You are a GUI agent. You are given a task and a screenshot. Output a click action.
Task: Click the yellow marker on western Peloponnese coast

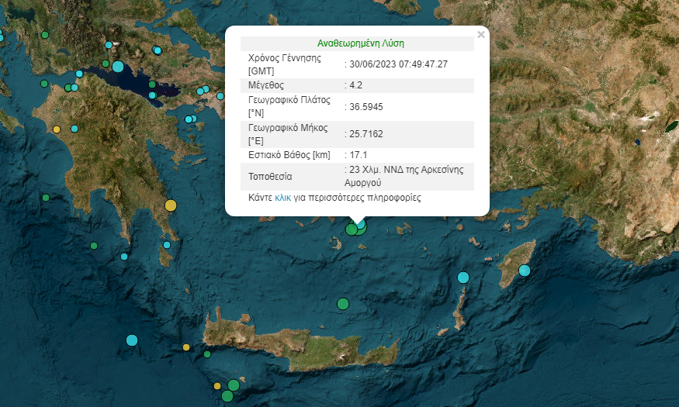57,129
